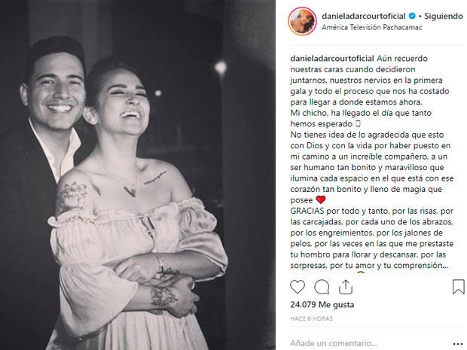Open comments via the speech bubble icon
The height and width of the screenshot is (350, 467).
coord(322,288)
